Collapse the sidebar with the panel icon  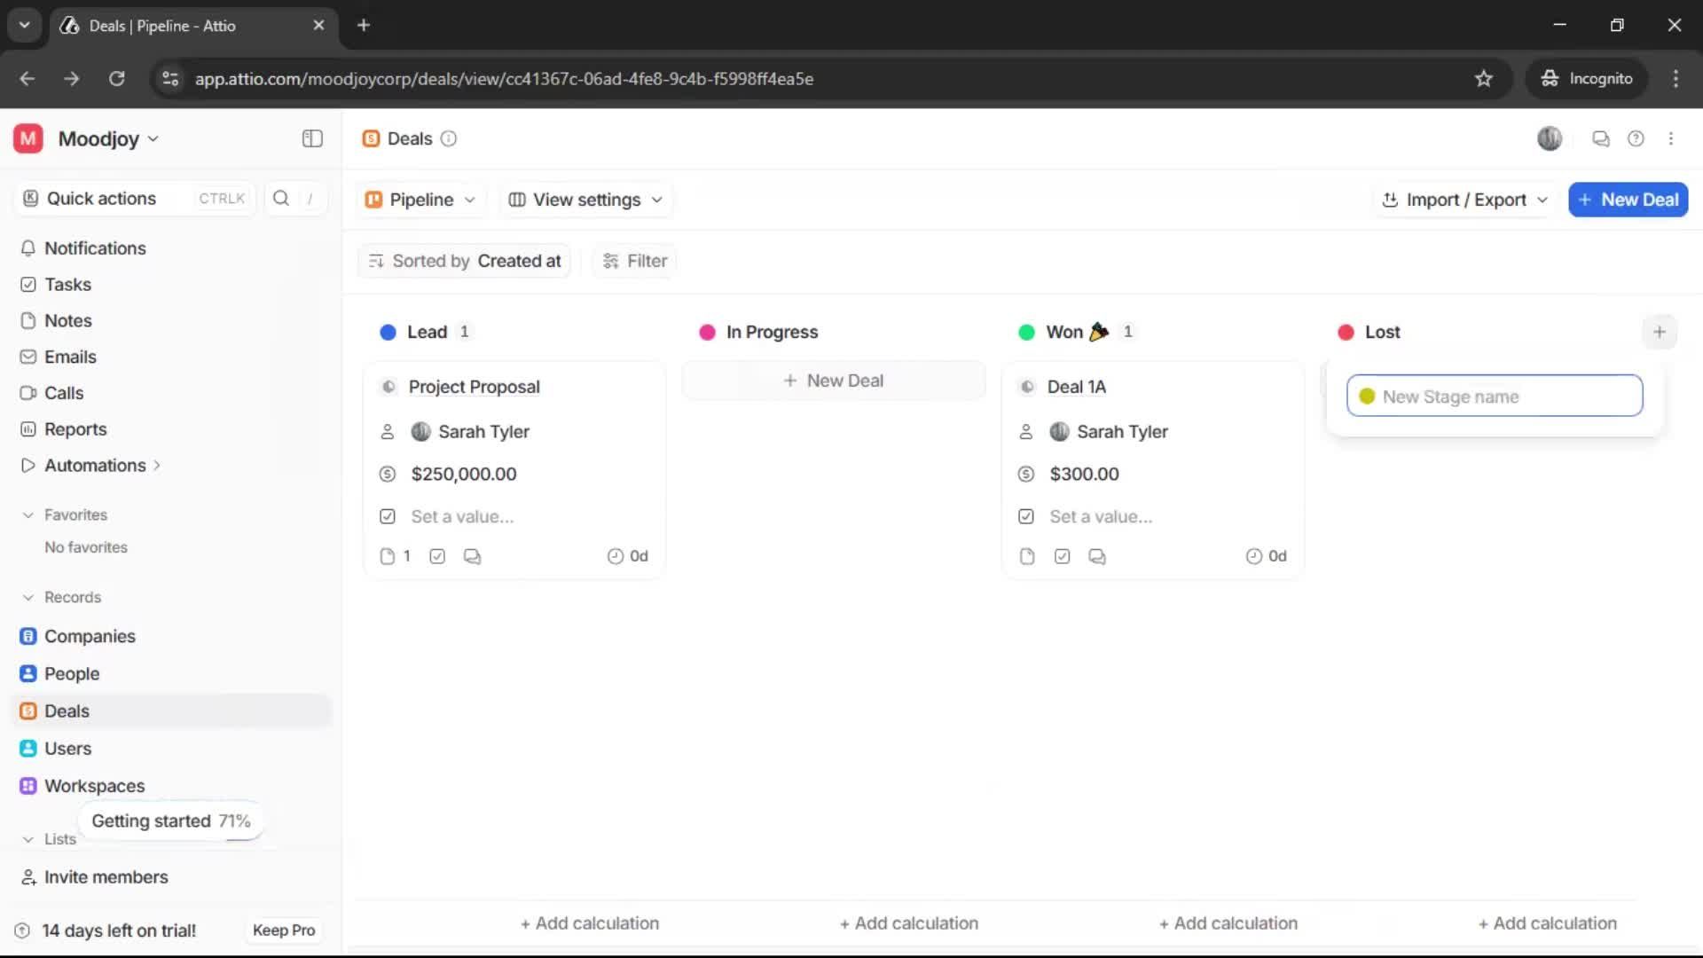click(x=311, y=138)
